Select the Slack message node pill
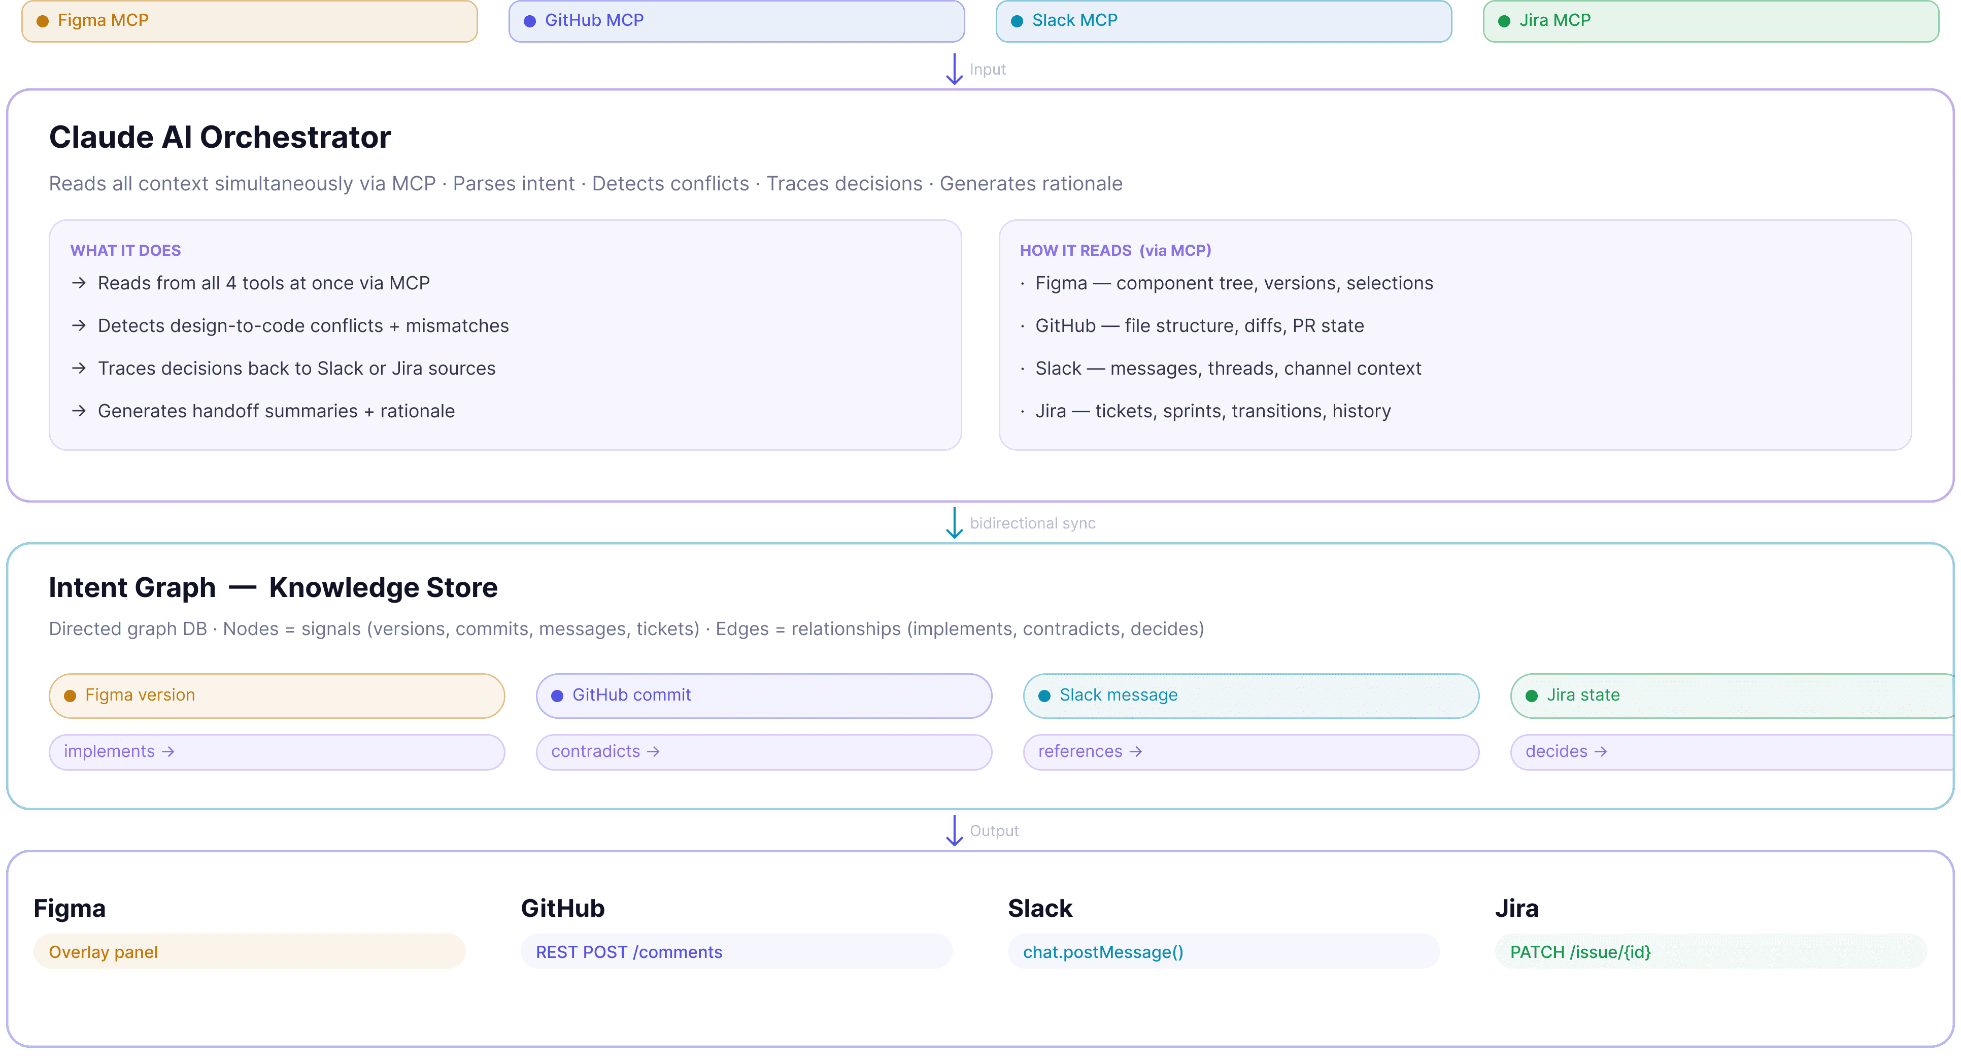Image resolution: width=1961 pixels, height=1060 pixels. [x=1250, y=695]
